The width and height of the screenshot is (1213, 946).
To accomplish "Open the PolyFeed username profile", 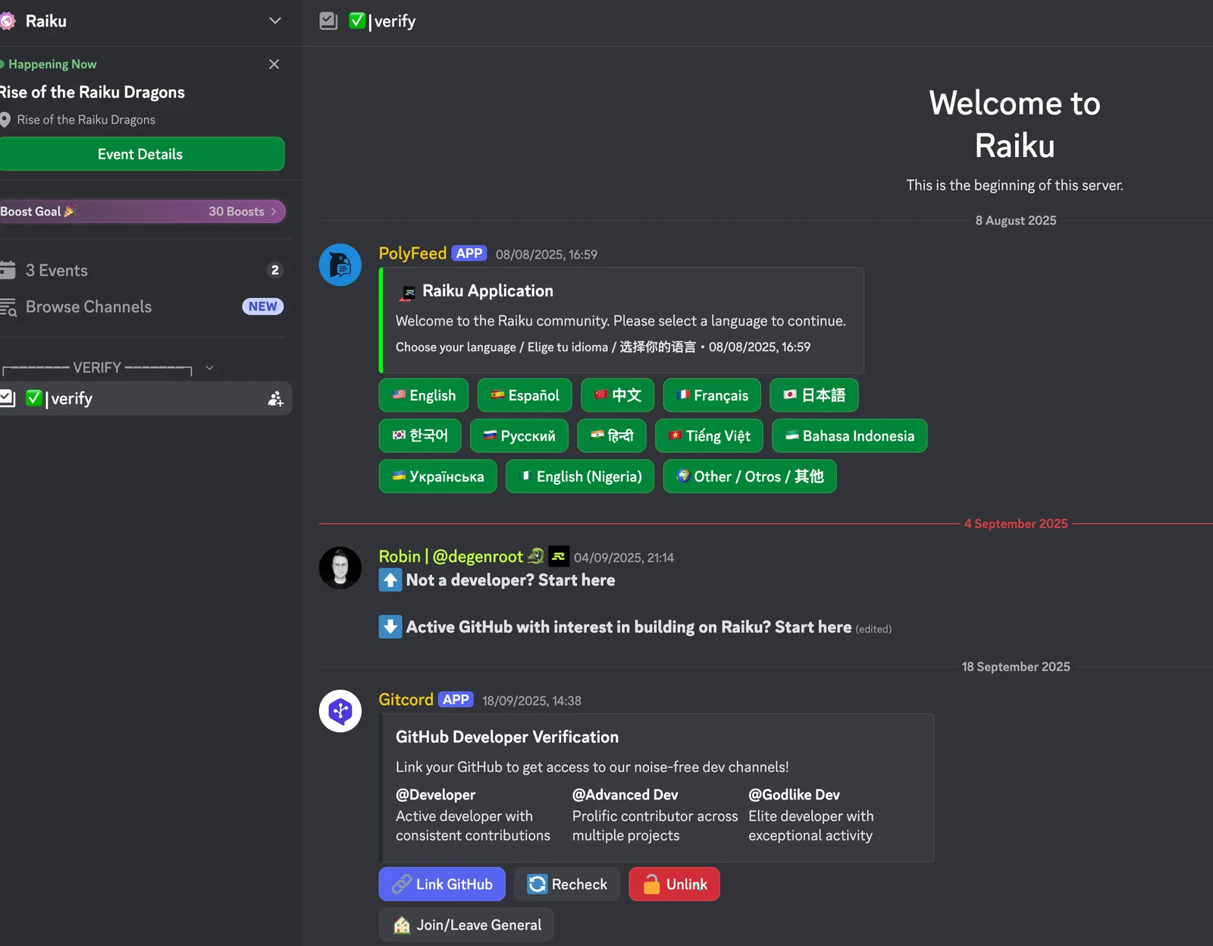I will 412,253.
